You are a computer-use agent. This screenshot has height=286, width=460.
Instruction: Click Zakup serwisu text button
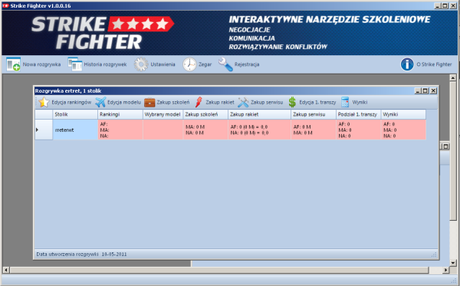click(267, 102)
